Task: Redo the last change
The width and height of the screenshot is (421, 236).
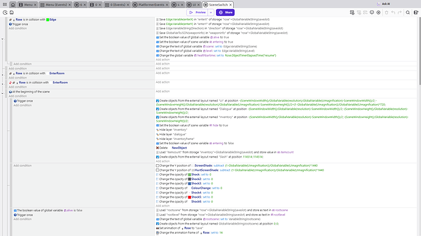Action: (400, 13)
